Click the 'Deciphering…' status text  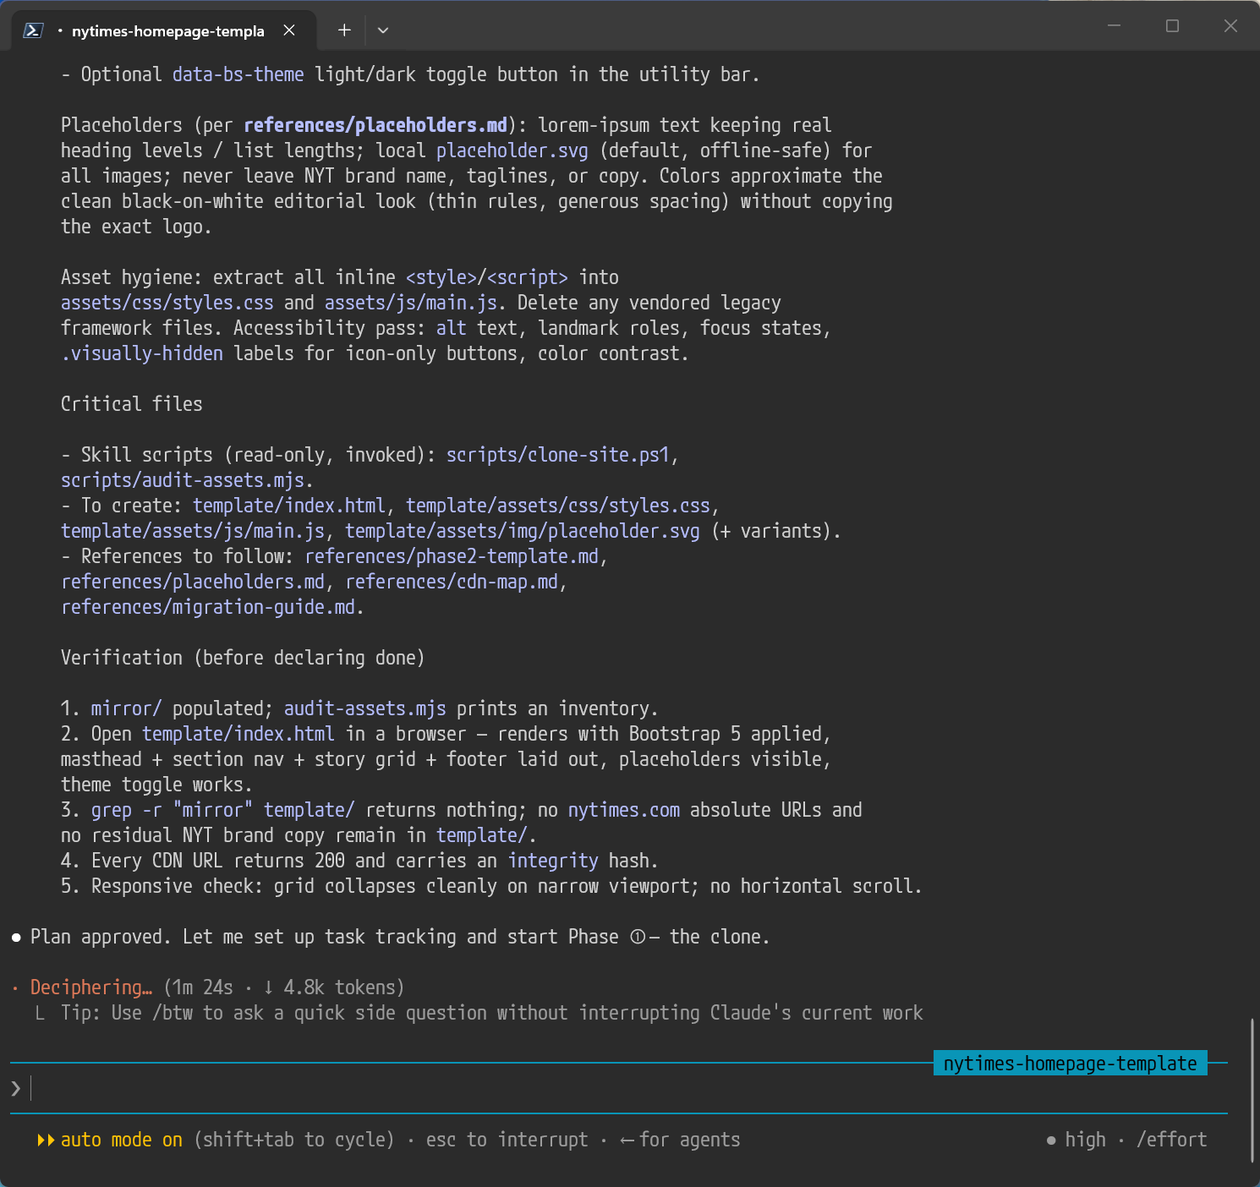[x=91, y=987]
